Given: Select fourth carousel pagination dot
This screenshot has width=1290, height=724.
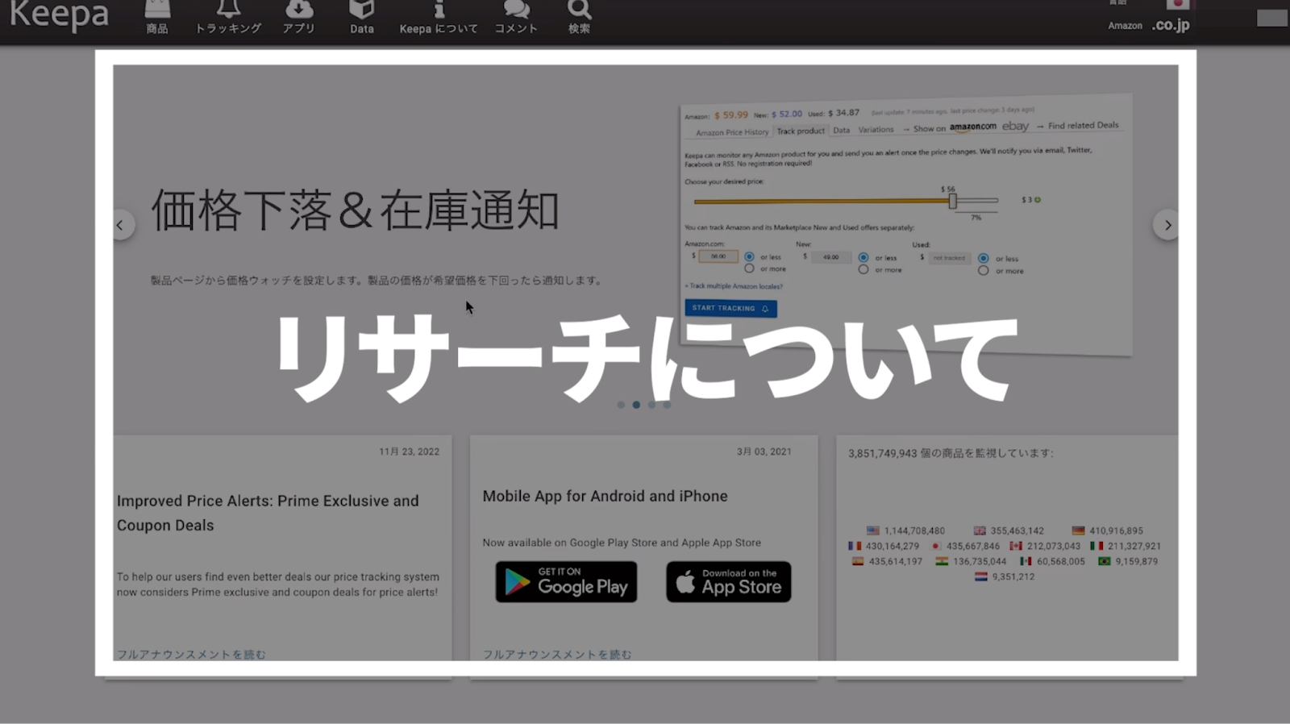Looking at the screenshot, I should pyautogui.click(x=667, y=405).
